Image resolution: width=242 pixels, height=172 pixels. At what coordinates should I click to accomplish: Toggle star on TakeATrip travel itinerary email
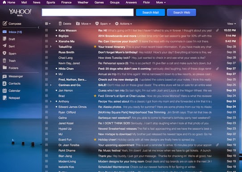click(95, 47)
